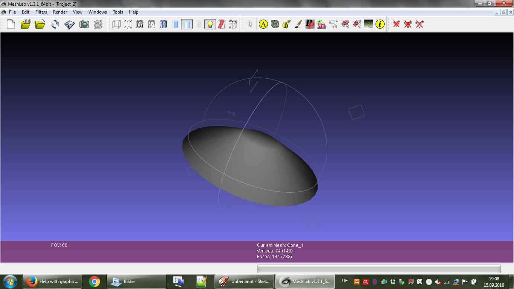Click the green Measuring tool icon
This screenshot has height=289, width=514.
(368, 24)
